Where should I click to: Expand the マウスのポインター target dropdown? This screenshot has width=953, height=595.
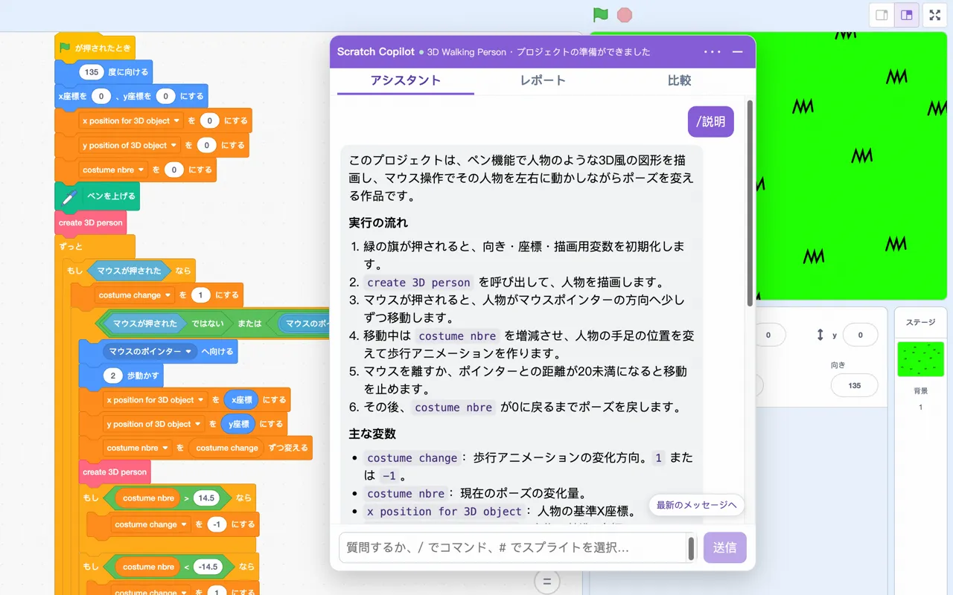(189, 351)
